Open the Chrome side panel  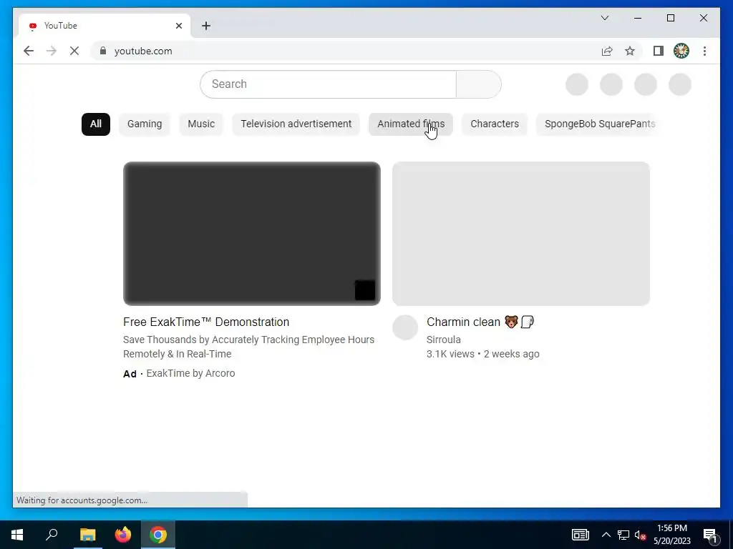coord(659,51)
